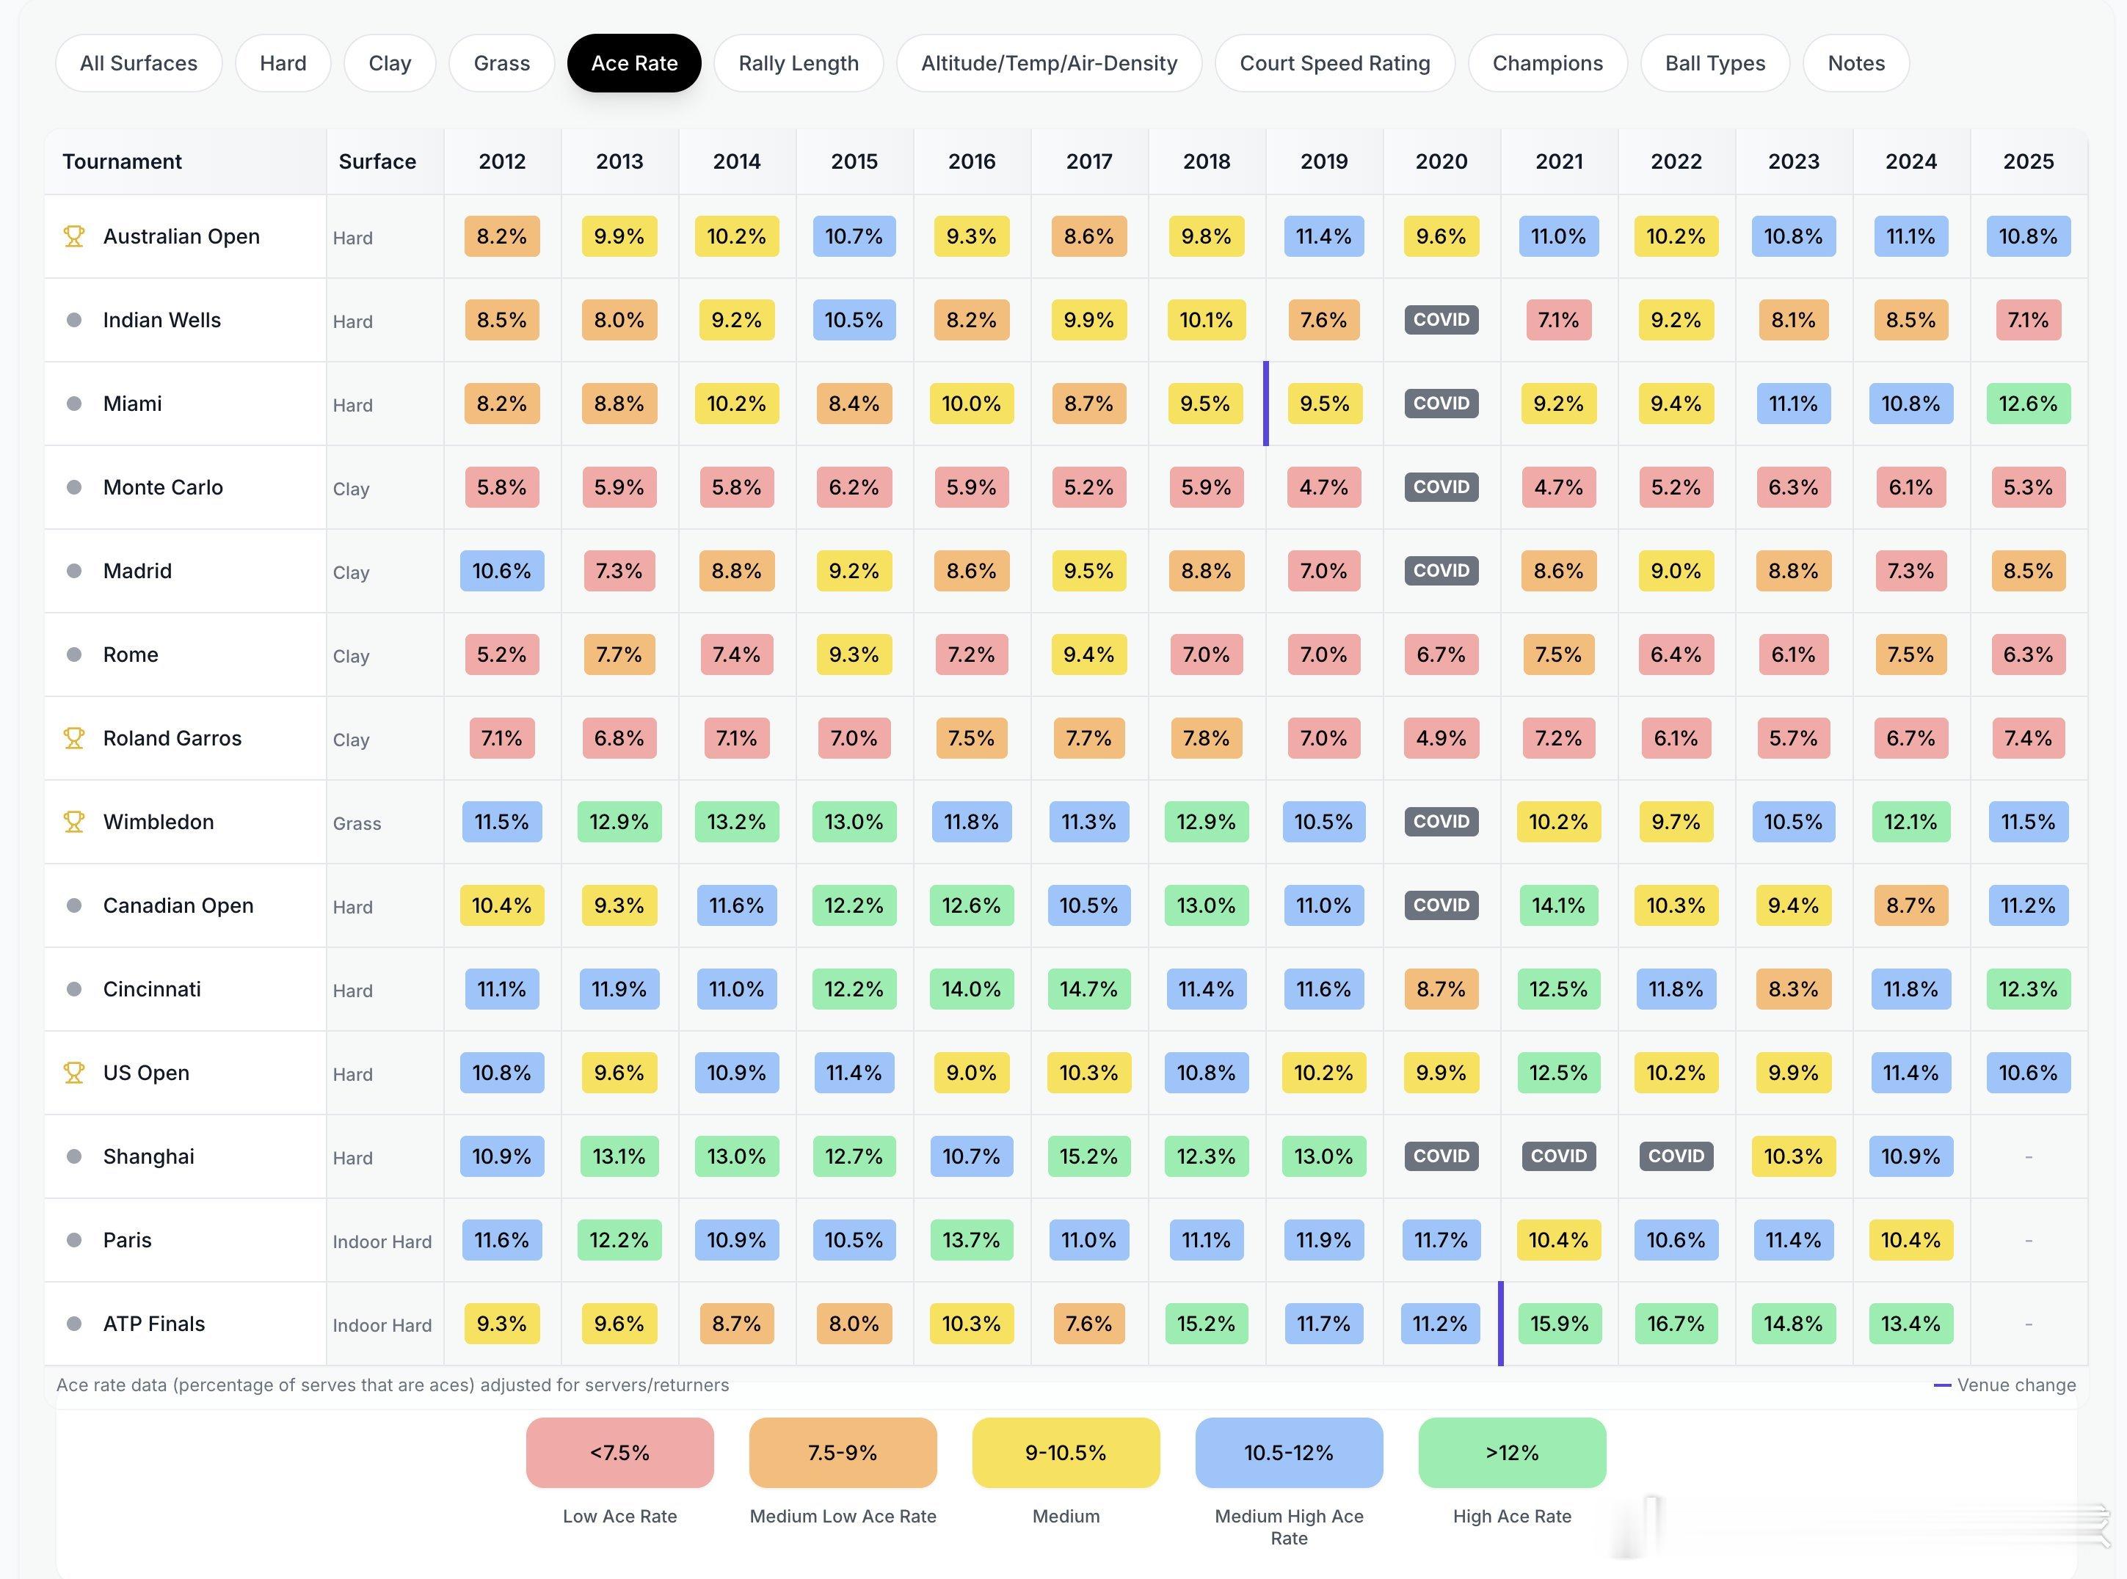Click the green >12% legend swatch
The image size is (2127, 1579).
pyautogui.click(x=1513, y=1453)
